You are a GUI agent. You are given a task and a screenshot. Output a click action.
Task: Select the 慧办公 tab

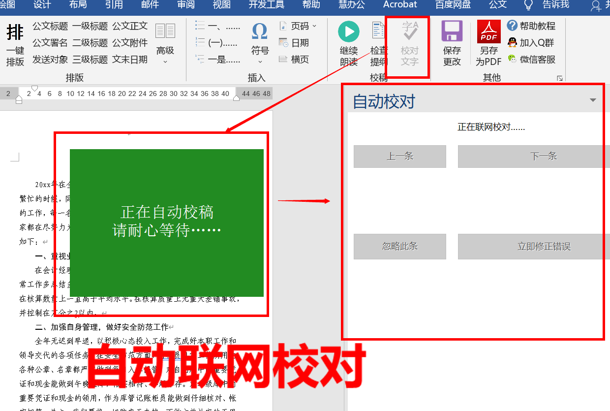tap(351, 5)
